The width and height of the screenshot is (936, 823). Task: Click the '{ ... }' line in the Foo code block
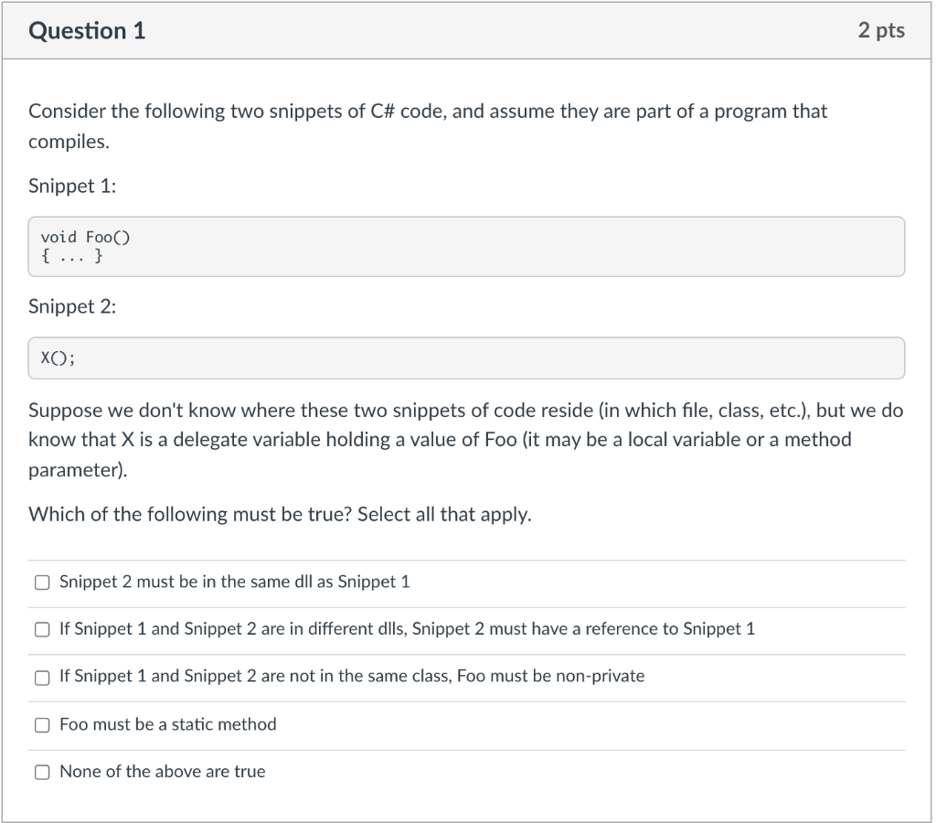tap(71, 257)
